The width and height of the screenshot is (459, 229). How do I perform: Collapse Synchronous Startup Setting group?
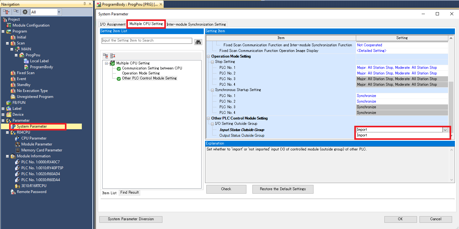click(213, 90)
